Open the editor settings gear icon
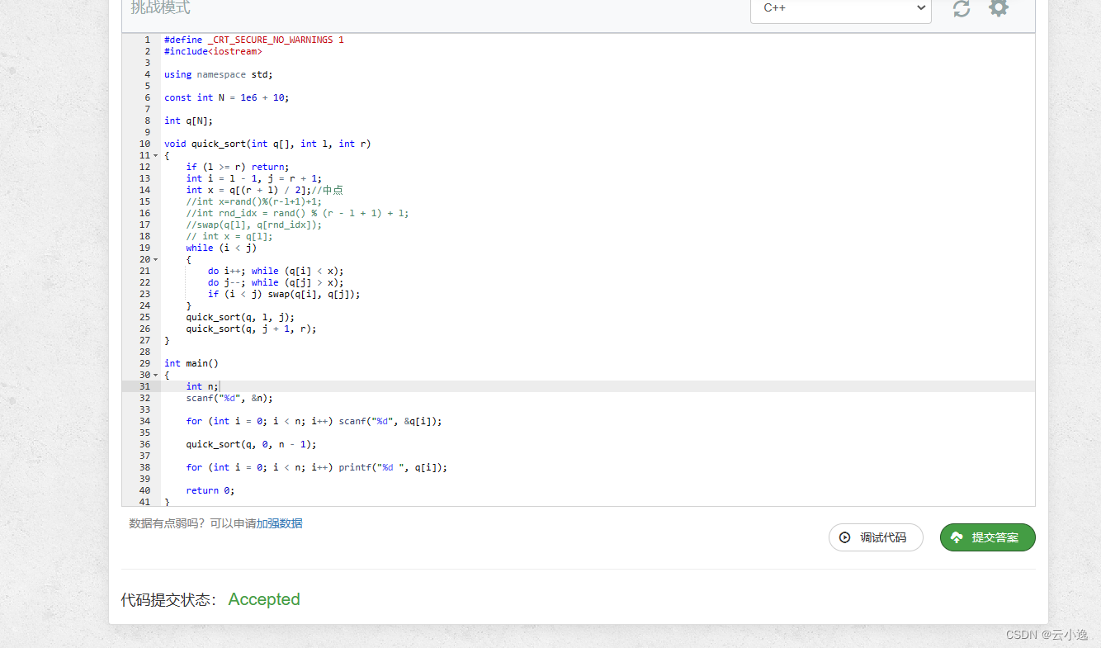The width and height of the screenshot is (1101, 648). (x=999, y=7)
